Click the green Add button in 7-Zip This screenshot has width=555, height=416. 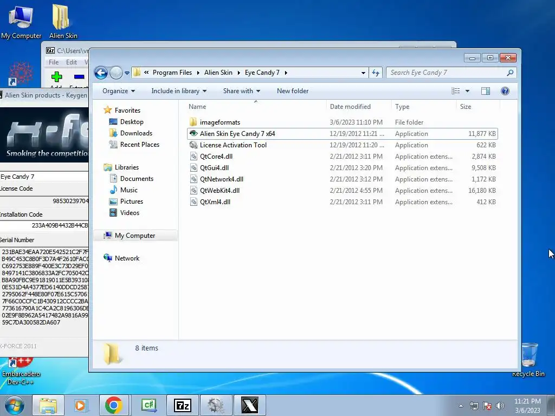56,77
